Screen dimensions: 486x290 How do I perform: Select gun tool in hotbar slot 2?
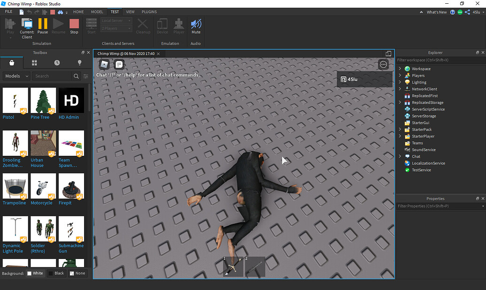coord(255,267)
